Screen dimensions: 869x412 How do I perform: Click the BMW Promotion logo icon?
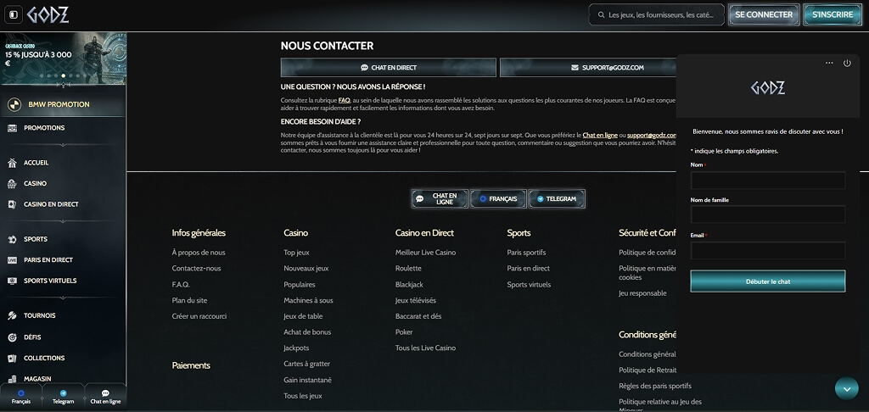pos(15,104)
